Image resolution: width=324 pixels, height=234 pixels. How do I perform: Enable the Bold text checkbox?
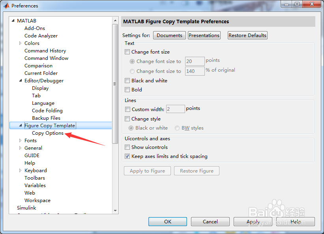click(127, 89)
